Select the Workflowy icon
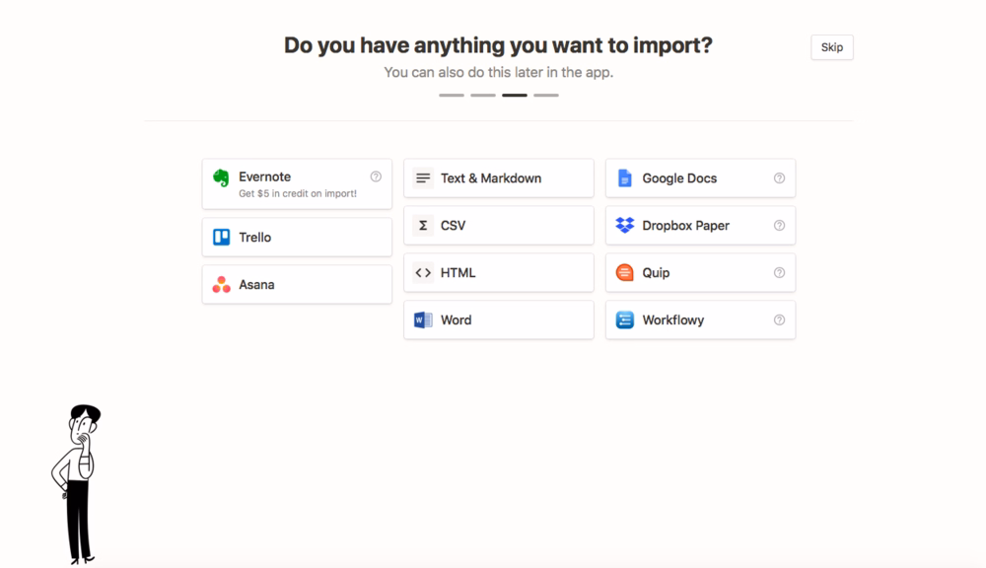The height and width of the screenshot is (568, 986). 624,319
